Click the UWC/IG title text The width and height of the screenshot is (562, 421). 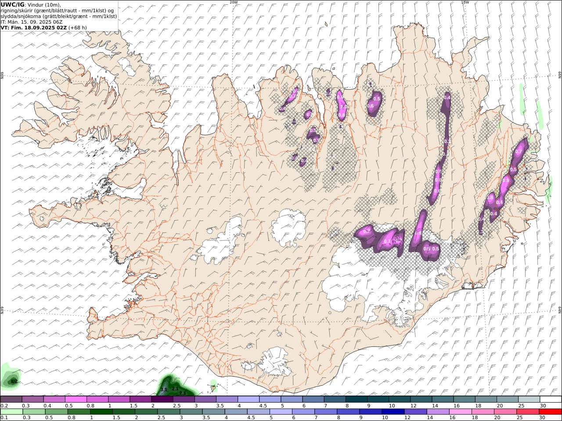click(x=12, y=4)
